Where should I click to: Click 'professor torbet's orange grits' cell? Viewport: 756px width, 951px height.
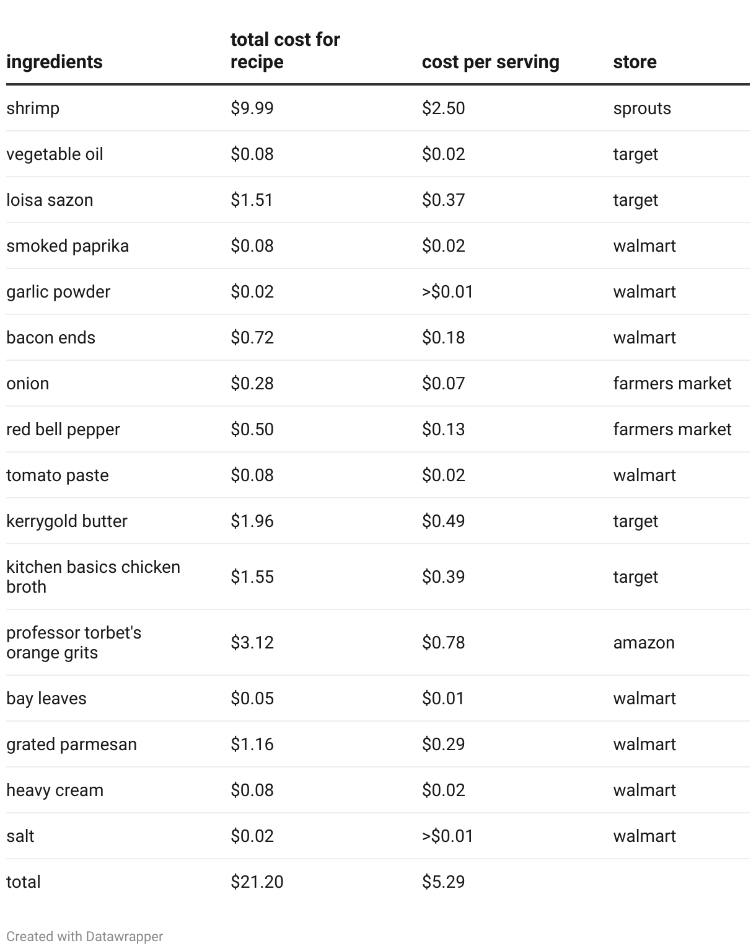(74, 642)
